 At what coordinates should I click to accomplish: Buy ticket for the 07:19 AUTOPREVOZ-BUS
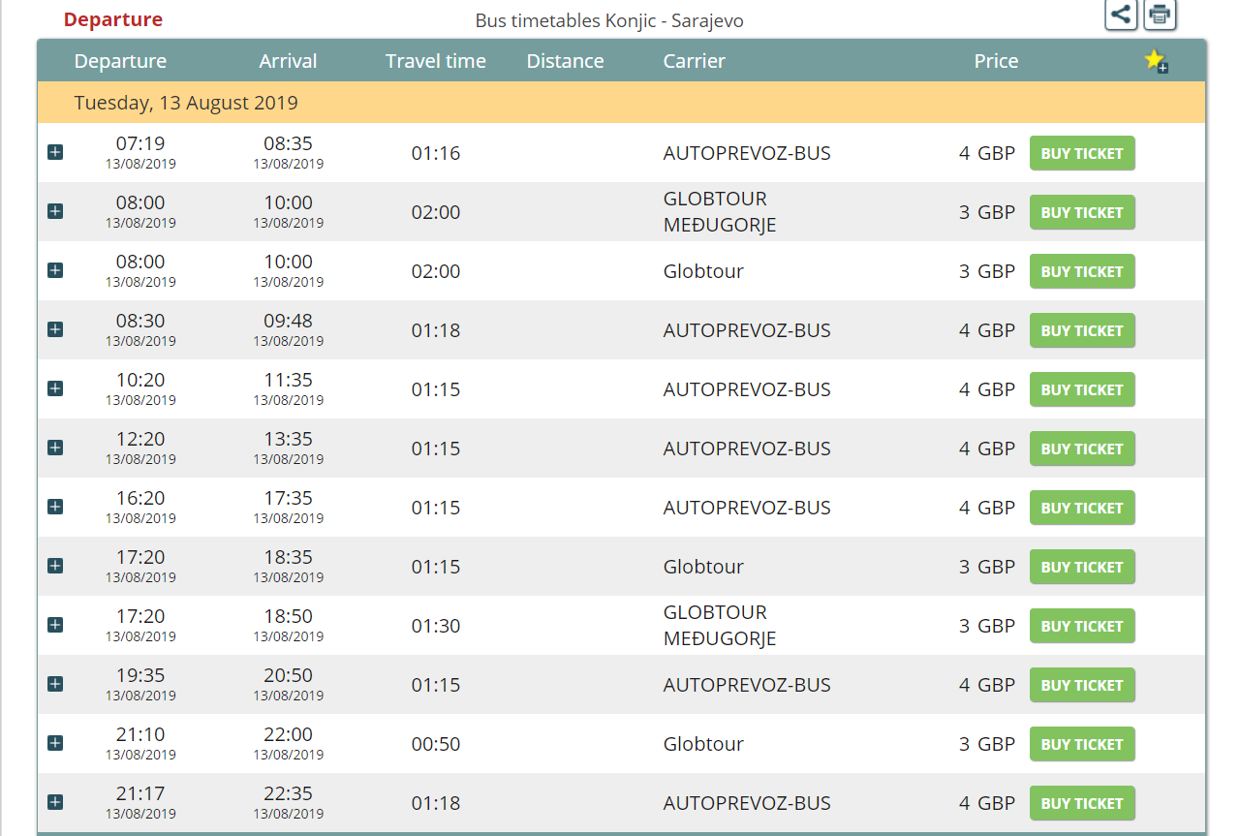click(1081, 153)
